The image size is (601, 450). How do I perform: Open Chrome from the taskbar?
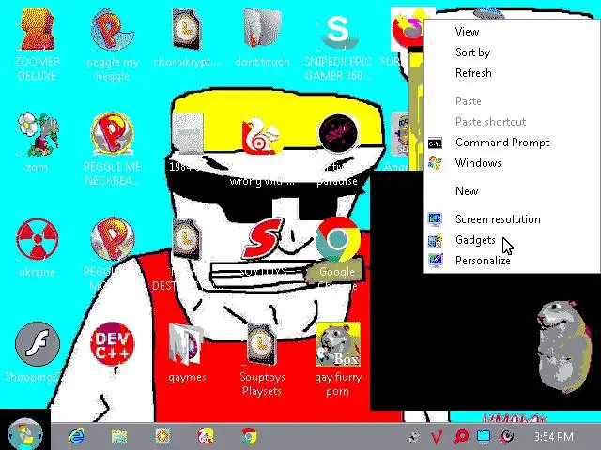pos(249,436)
